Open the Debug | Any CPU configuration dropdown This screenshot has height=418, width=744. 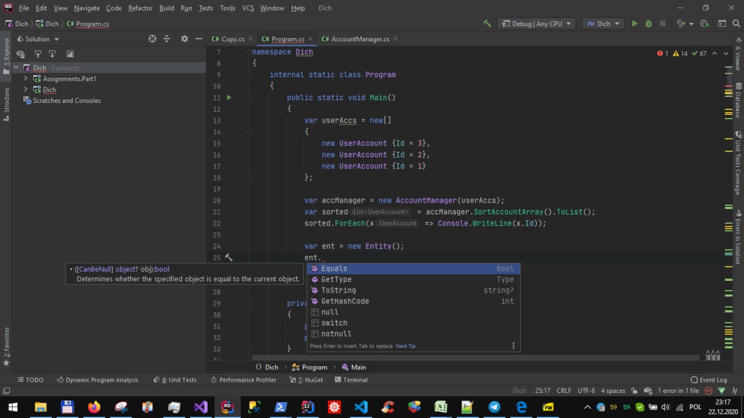pos(536,24)
